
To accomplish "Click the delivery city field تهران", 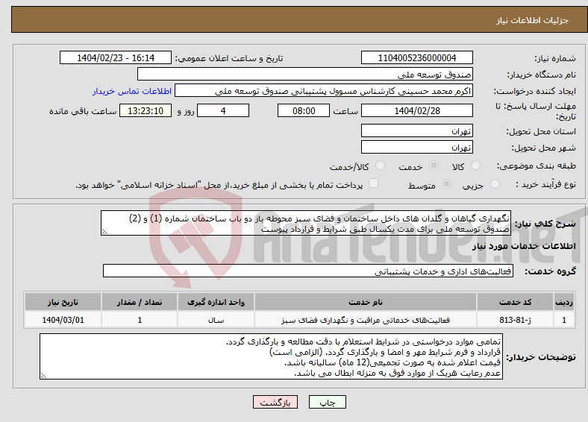I will (x=416, y=147).
